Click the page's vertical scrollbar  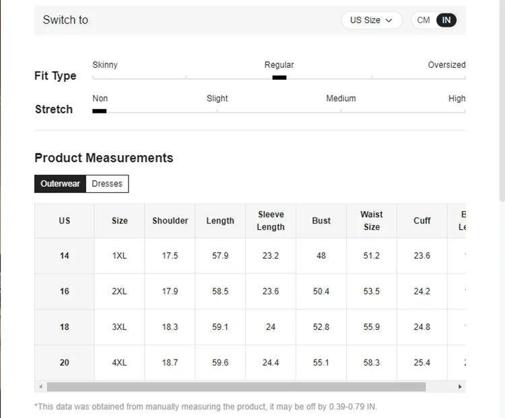click(x=502, y=101)
